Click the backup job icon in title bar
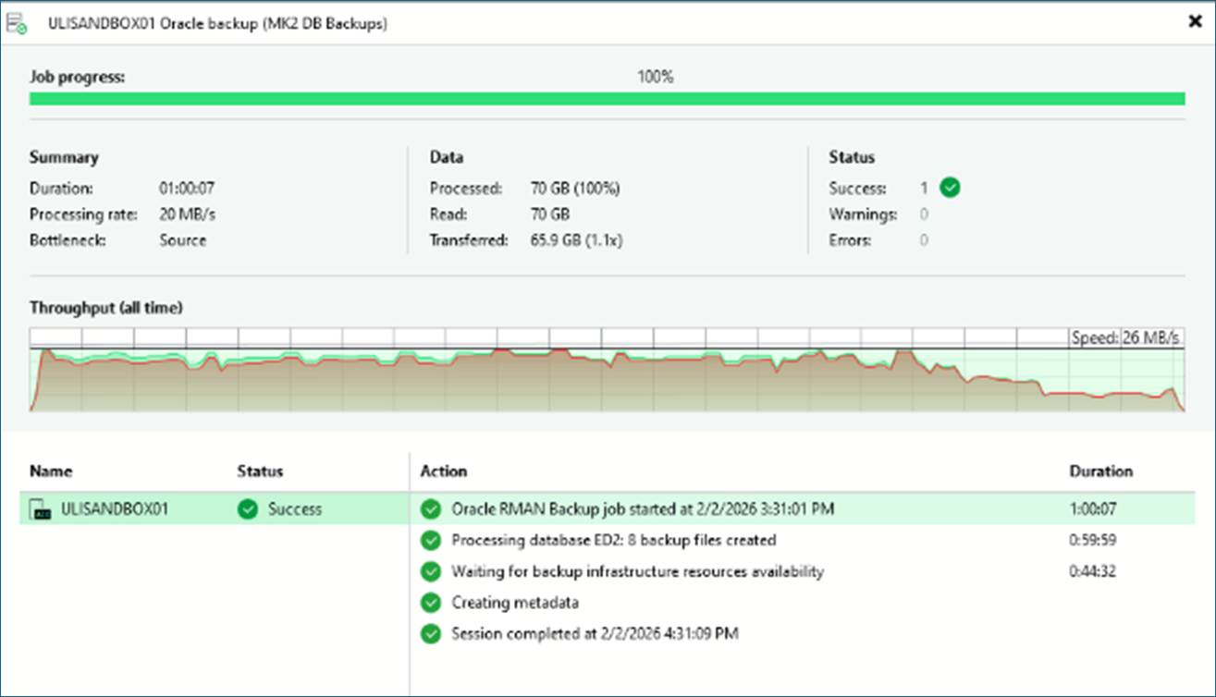This screenshot has width=1216, height=697. coord(18,24)
